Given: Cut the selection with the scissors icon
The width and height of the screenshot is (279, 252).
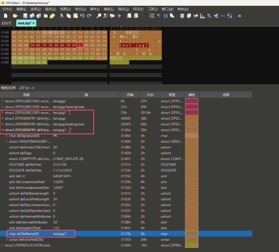Looking at the screenshot, I should point(62,16).
